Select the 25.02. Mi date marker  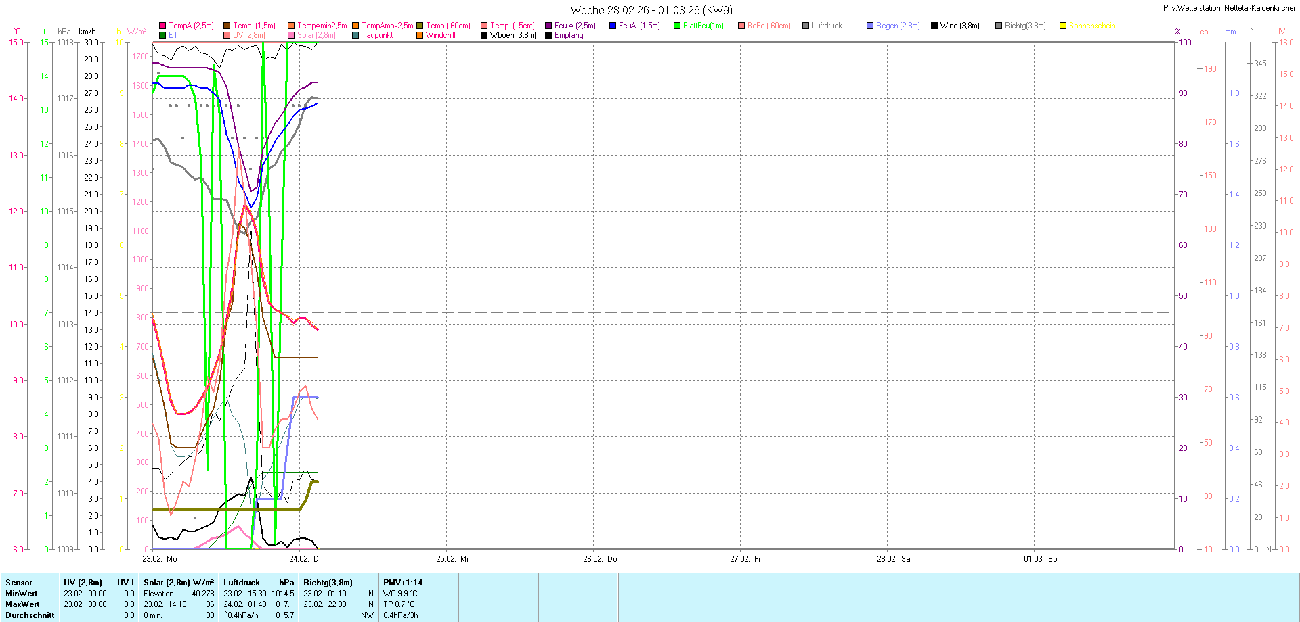pos(452,559)
